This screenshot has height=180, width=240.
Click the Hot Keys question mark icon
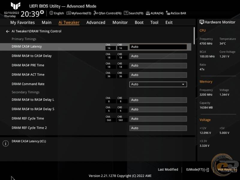click(x=234, y=169)
